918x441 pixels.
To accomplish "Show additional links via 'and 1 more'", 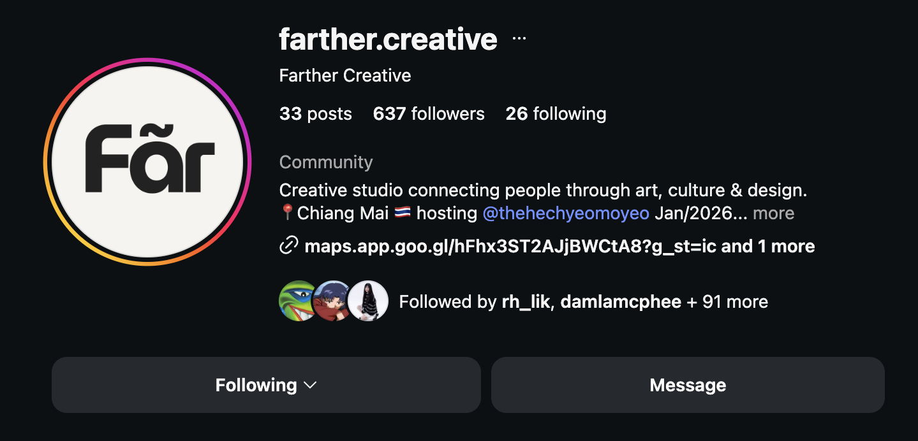I will pyautogui.click(x=768, y=246).
